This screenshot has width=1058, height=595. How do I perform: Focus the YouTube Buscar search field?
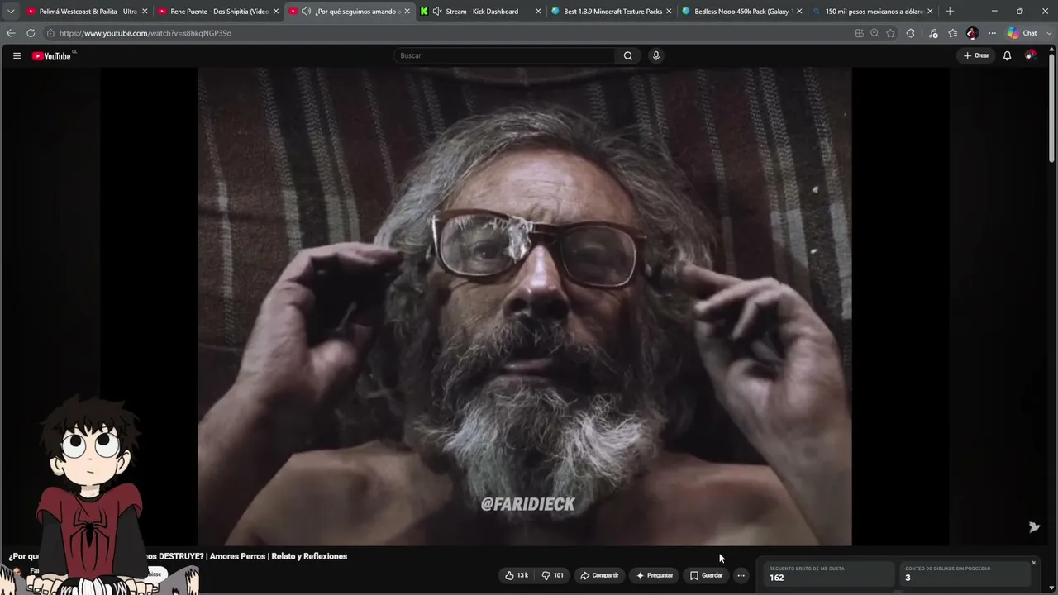tap(506, 56)
